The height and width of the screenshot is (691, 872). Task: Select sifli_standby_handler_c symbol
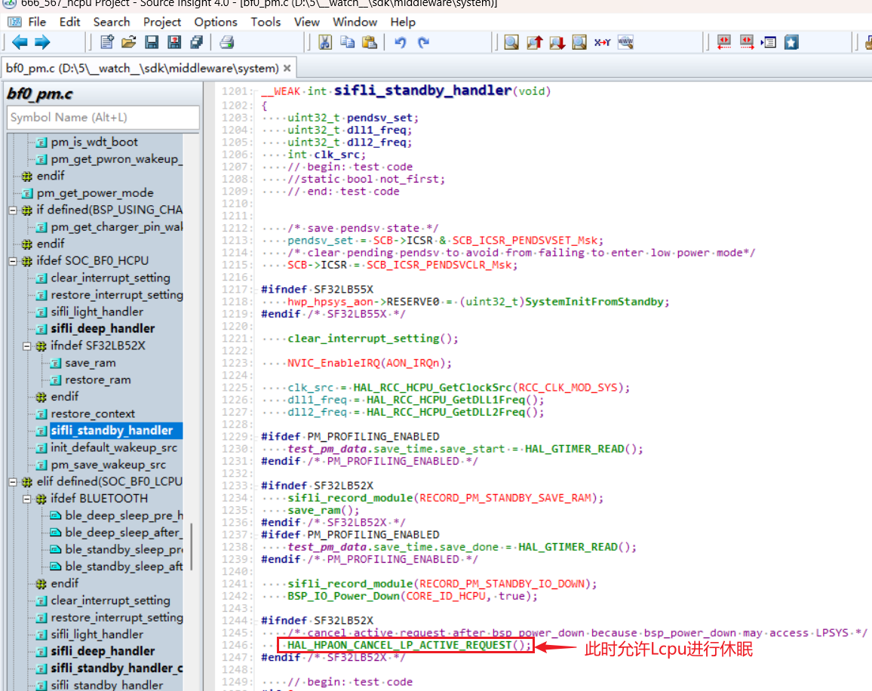click(x=117, y=668)
